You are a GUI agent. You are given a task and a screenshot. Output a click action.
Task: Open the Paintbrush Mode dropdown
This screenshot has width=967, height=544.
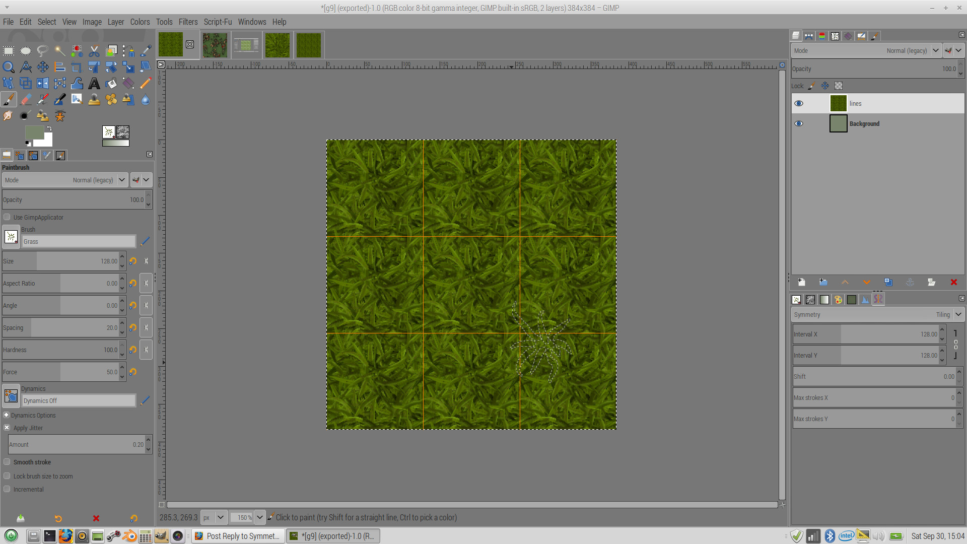point(121,180)
